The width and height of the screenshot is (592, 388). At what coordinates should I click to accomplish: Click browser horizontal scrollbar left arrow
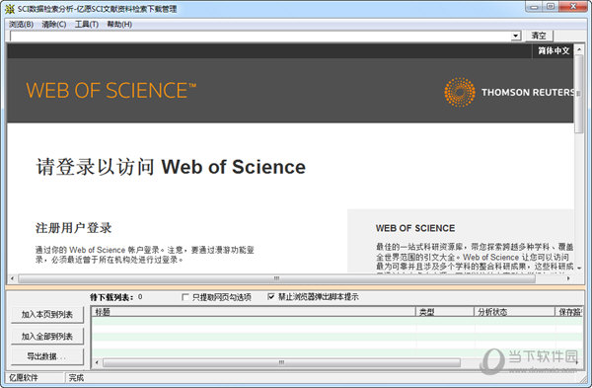13,278
